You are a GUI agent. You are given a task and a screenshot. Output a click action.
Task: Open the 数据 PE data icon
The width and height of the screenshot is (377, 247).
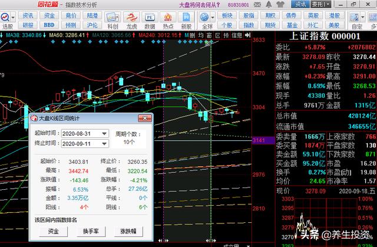point(150,17)
